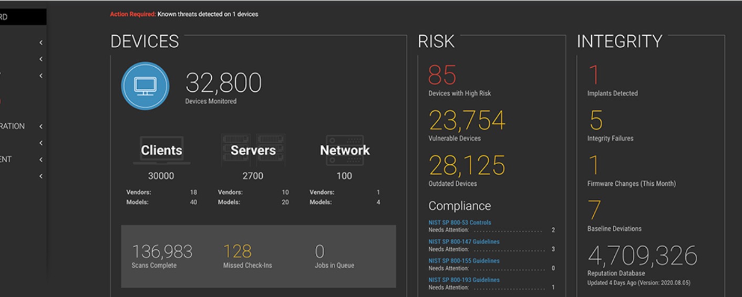This screenshot has width=742, height=297.
Task: Click Clients Vendors value 18
Action: click(x=193, y=193)
